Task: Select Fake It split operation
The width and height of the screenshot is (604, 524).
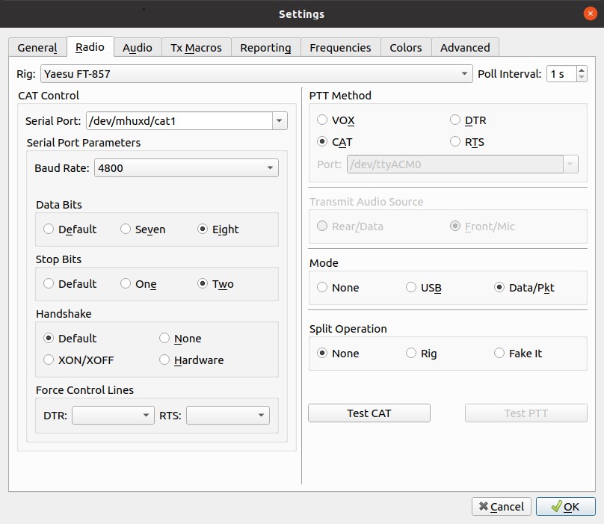Action: [x=499, y=354]
